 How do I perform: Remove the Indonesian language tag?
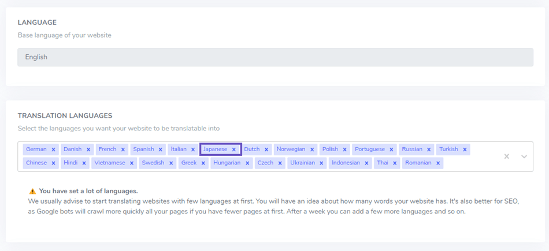point(366,163)
